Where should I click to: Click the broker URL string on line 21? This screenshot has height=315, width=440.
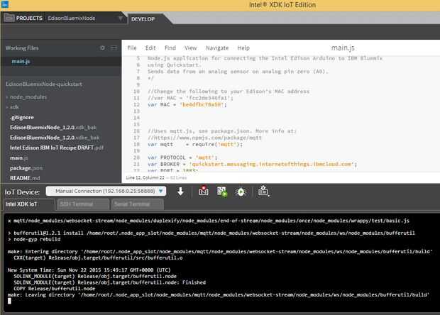coord(272,164)
